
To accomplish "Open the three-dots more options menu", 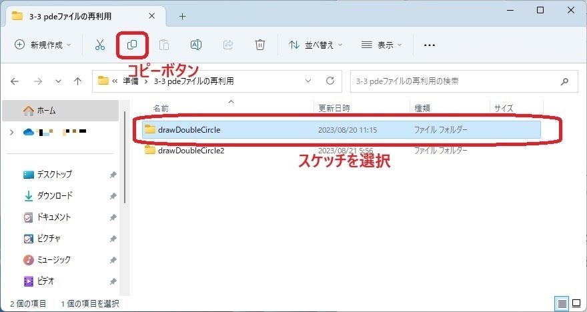I will point(430,45).
